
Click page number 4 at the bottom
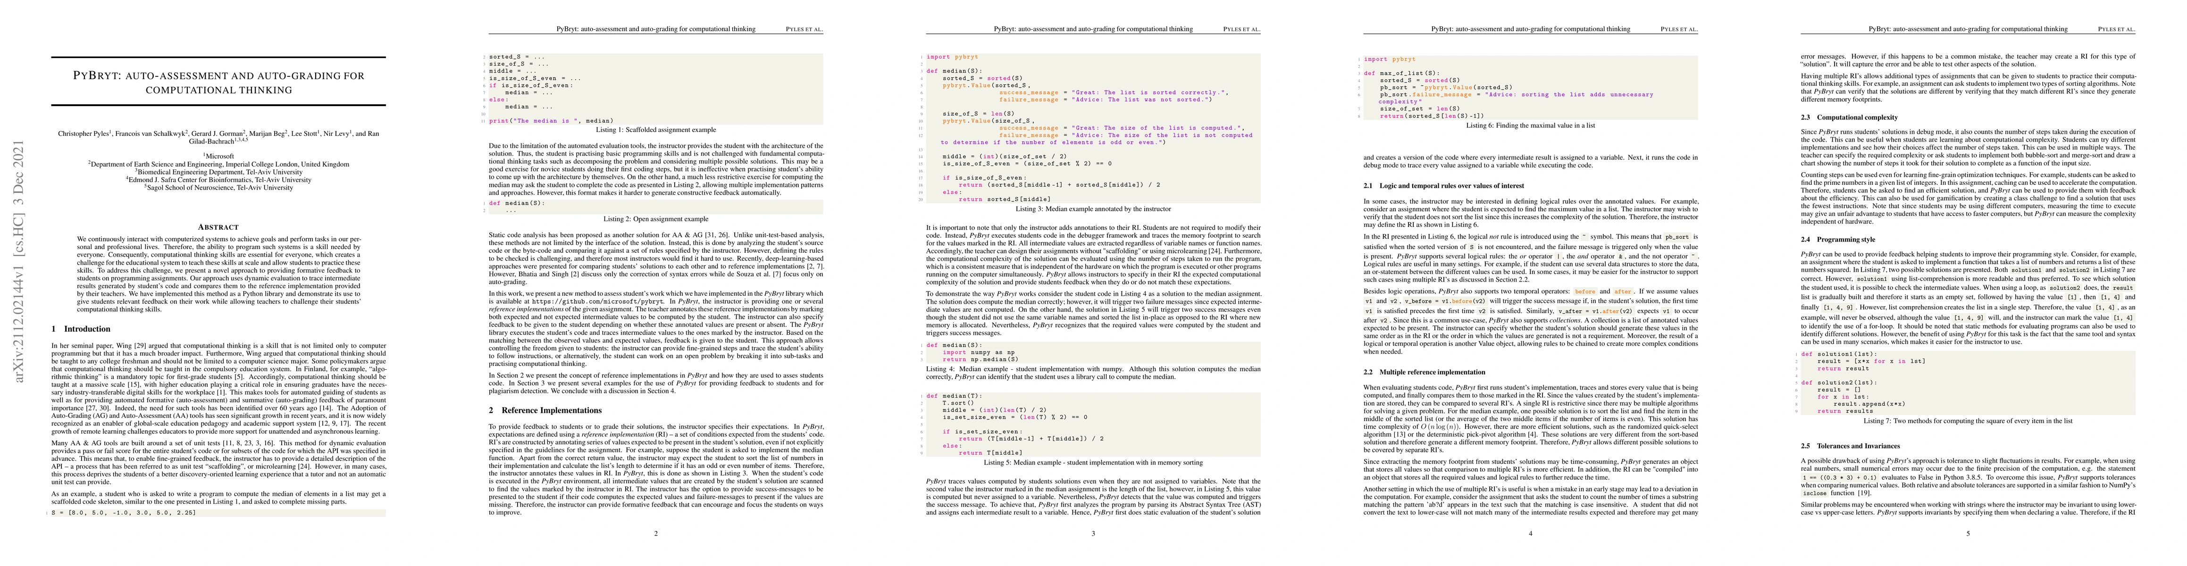(1530, 534)
